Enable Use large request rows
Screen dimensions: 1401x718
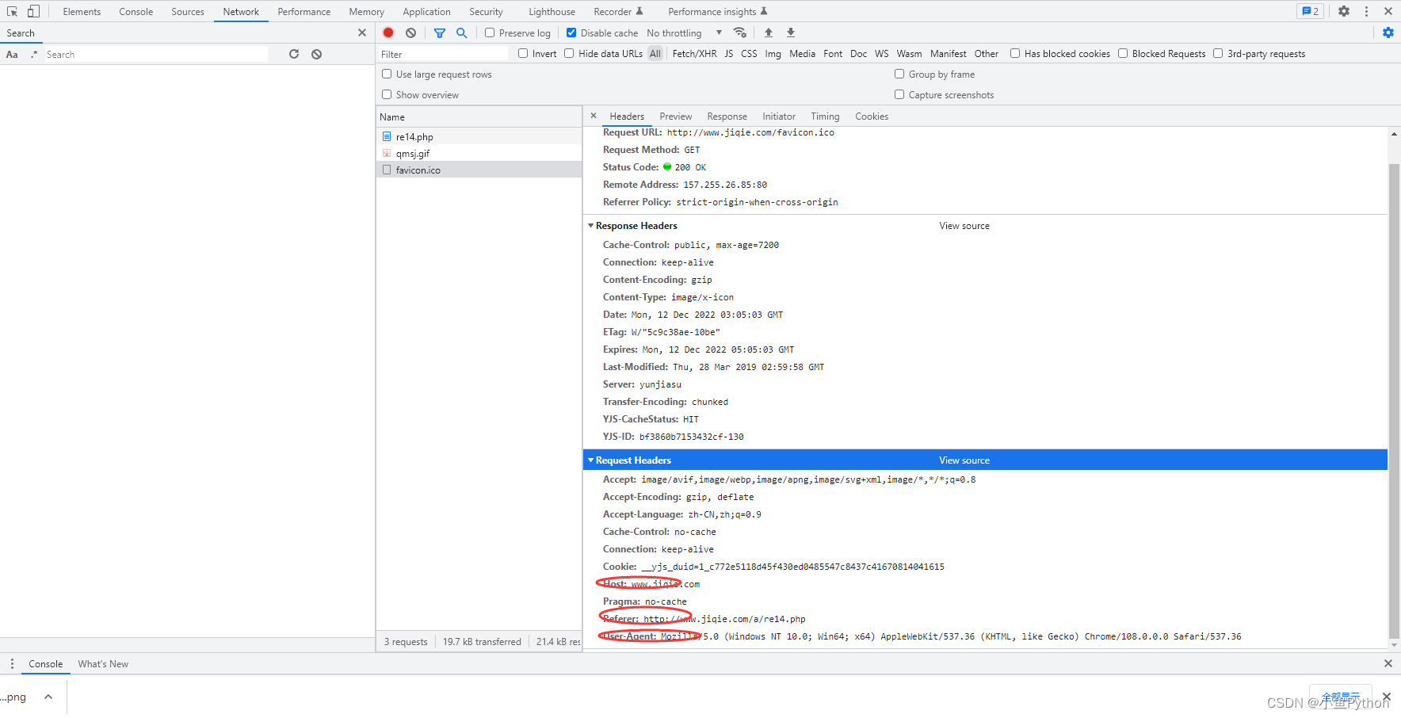[387, 74]
